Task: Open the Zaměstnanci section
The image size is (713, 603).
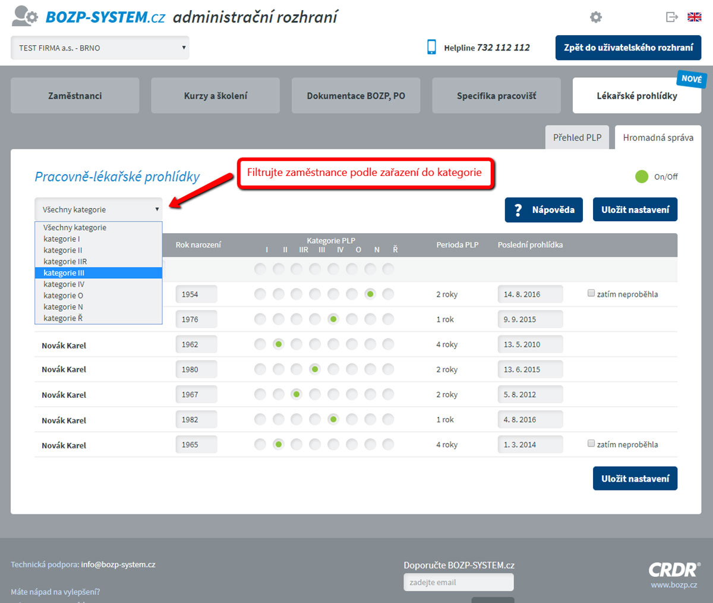Action: [75, 96]
